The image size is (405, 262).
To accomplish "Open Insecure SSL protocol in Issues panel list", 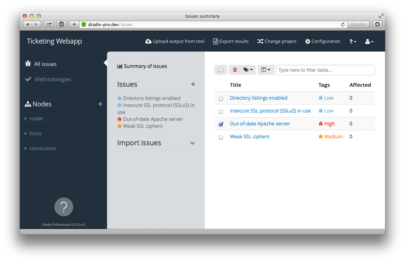I will tap(156, 109).
